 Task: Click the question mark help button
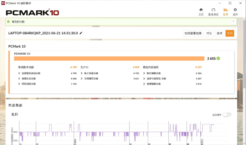click(x=233, y=21)
